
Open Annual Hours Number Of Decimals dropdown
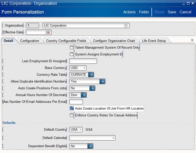pos(84,95)
